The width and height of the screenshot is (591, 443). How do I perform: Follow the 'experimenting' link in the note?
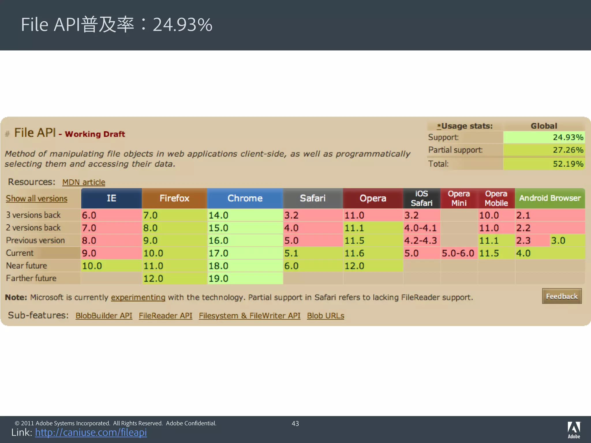(138, 297)
